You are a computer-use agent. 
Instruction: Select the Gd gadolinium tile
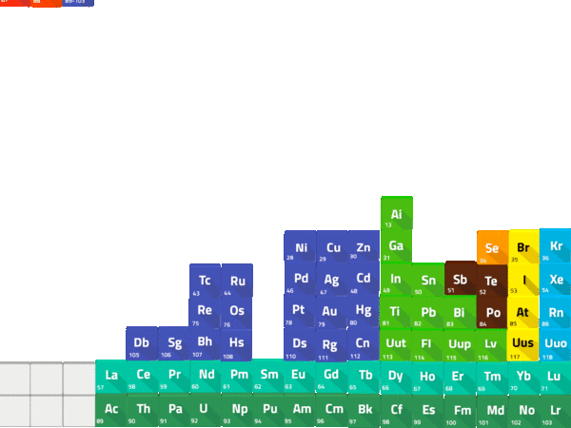pyautogui.click(x=332, y=377)
